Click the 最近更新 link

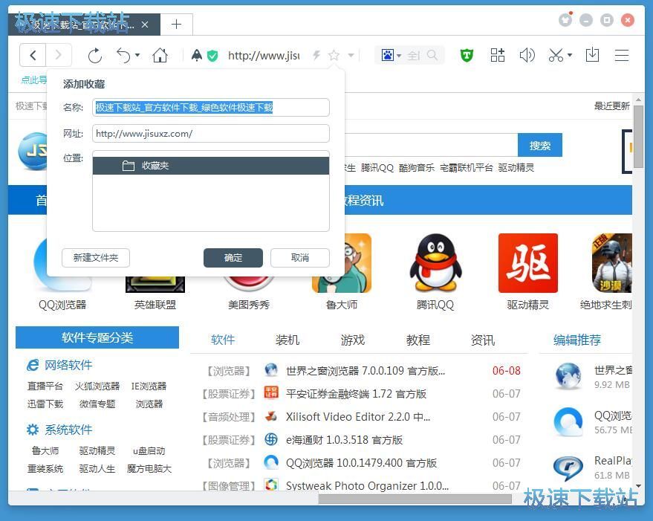611,106
